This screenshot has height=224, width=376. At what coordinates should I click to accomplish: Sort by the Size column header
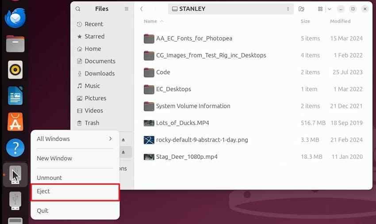point(305,21)
